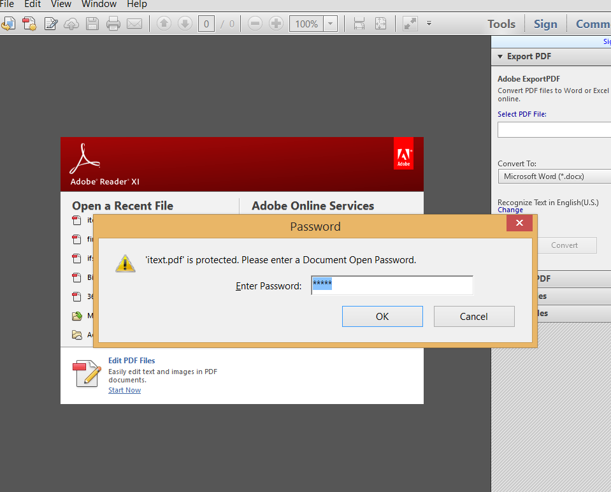Click the Change language link

tap(510, 210)
